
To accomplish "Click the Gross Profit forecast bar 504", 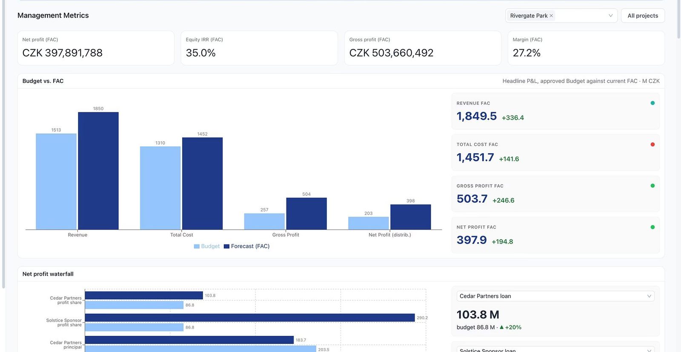I will pyautogui.click(x=306, y=214).
